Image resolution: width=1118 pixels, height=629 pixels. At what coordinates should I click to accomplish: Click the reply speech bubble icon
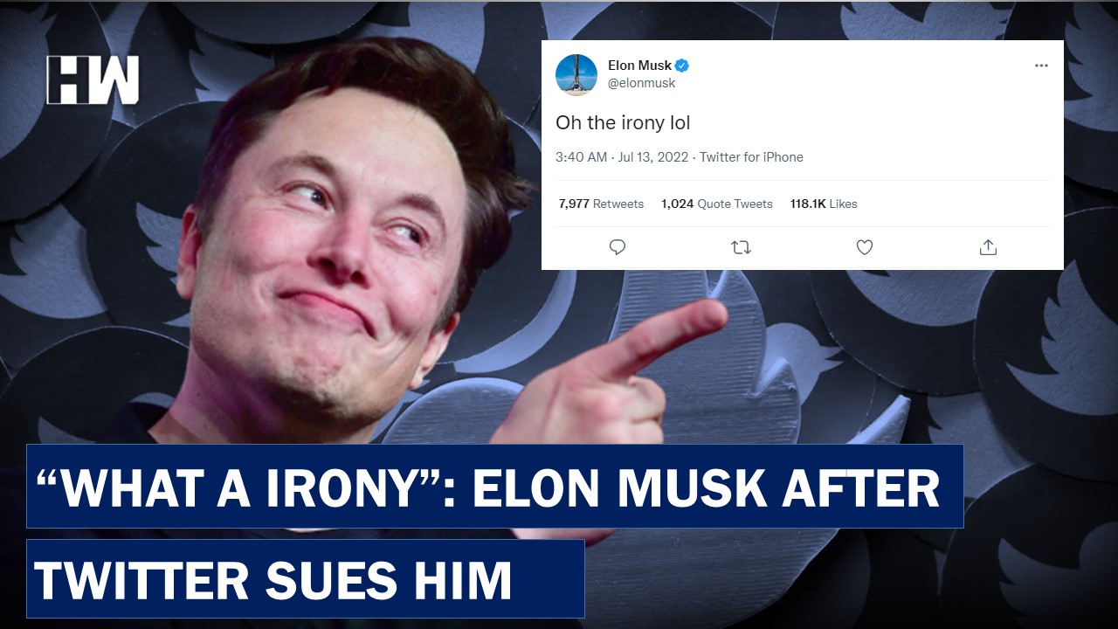pos(618,247)
